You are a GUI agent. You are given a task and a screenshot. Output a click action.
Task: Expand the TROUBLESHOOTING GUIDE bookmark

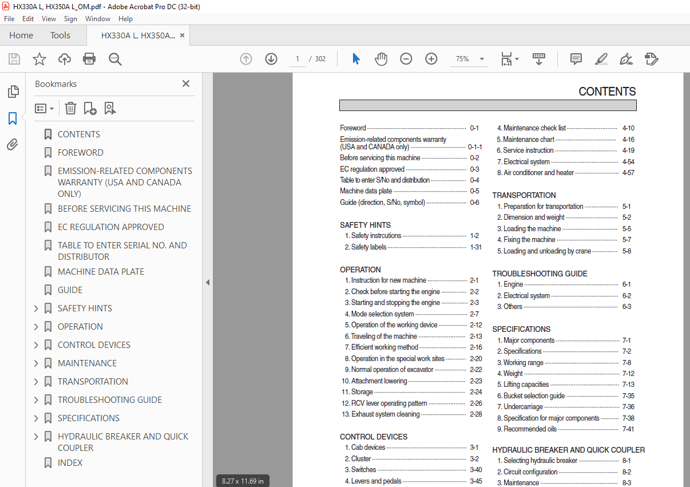pos(36,400)
